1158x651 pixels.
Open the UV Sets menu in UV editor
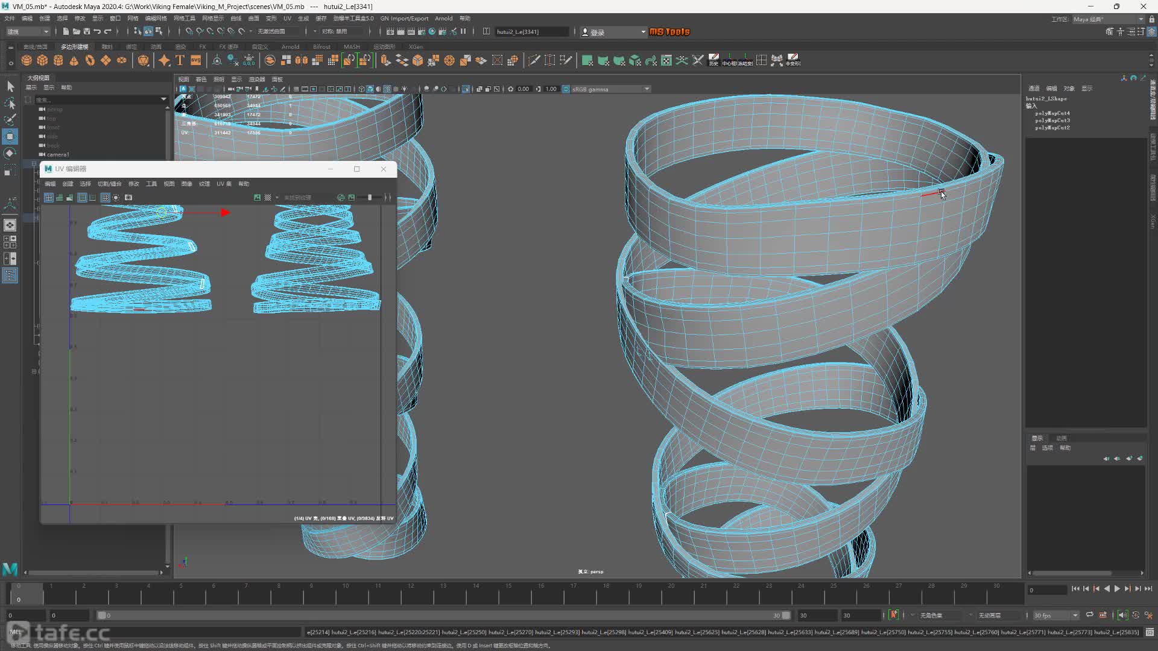click(224, 184)
